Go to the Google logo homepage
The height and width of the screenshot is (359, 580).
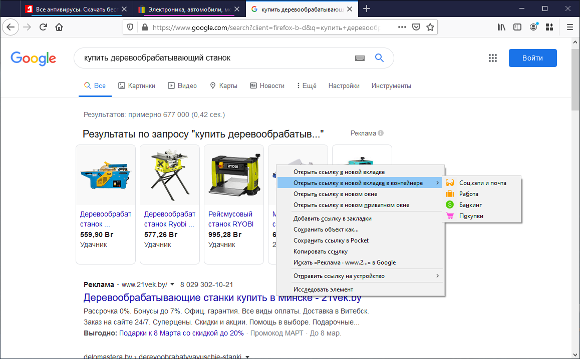(33, 58)
